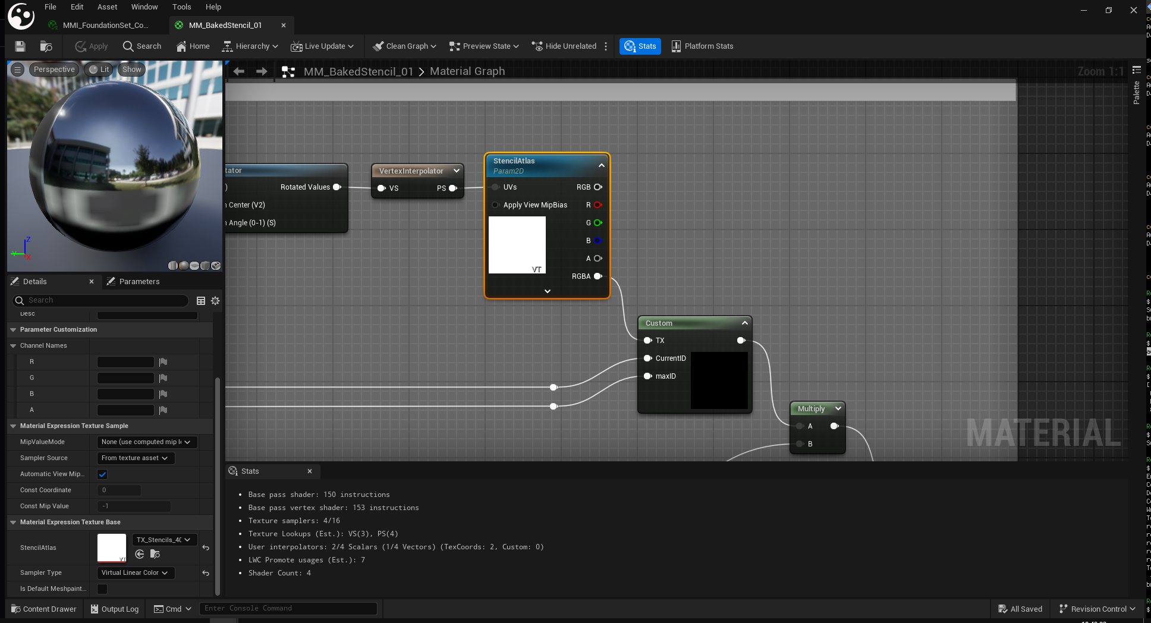
Task: Click the StencilAtlas white texture thumbnail in details
Action: (x=112, y=548)
